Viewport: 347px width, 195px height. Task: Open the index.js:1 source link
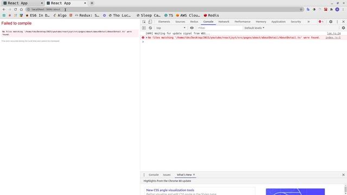[333, 37]
